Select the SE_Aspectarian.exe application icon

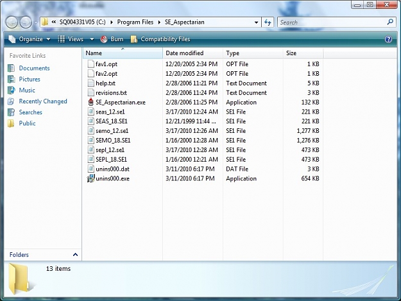coord(91,102)
